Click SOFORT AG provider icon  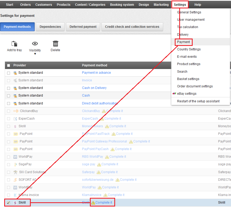[15, 180]
